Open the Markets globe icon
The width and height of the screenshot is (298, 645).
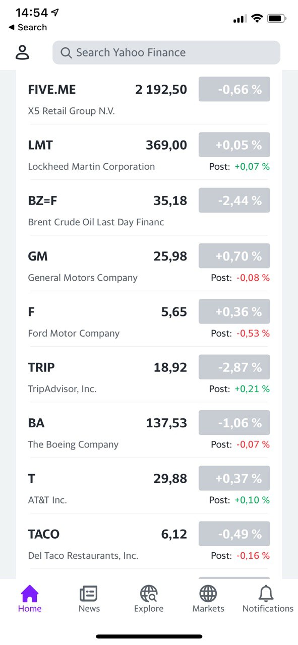[208, 594]
